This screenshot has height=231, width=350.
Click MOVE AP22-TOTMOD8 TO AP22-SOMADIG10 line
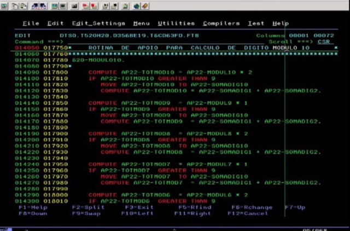[174, 146]
